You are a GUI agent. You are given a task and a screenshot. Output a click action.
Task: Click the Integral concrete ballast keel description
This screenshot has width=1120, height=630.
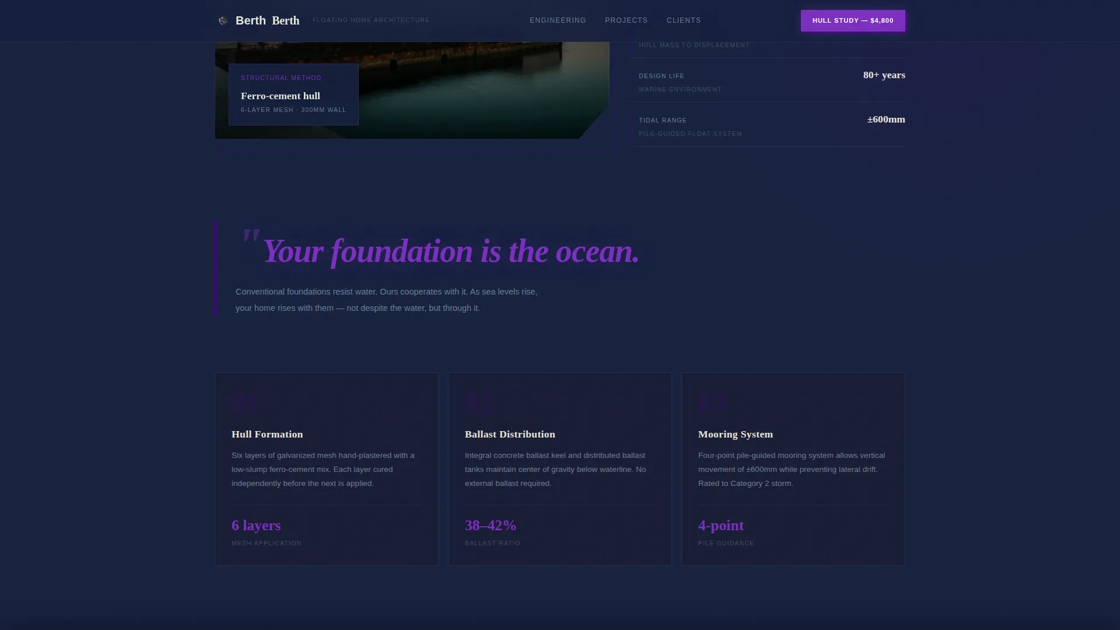555,470
